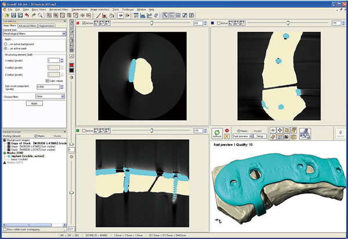Click bottom-left view slice number spinner
The height and width of the screenshot is (239, 348).
pyautogui.click(x=205, y=131)
